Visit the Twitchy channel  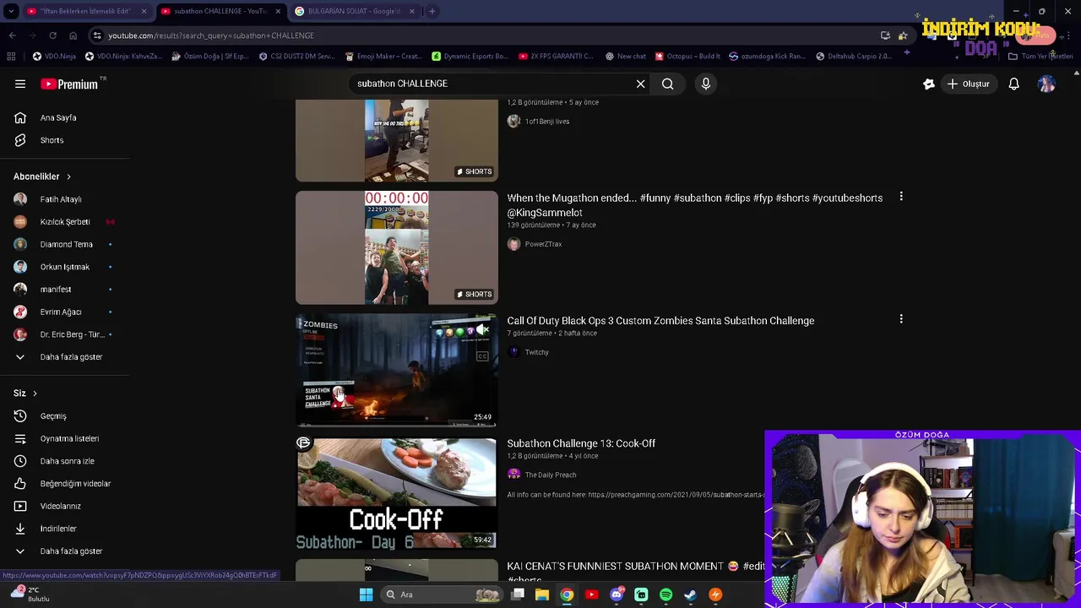click(x=536, y=352)
